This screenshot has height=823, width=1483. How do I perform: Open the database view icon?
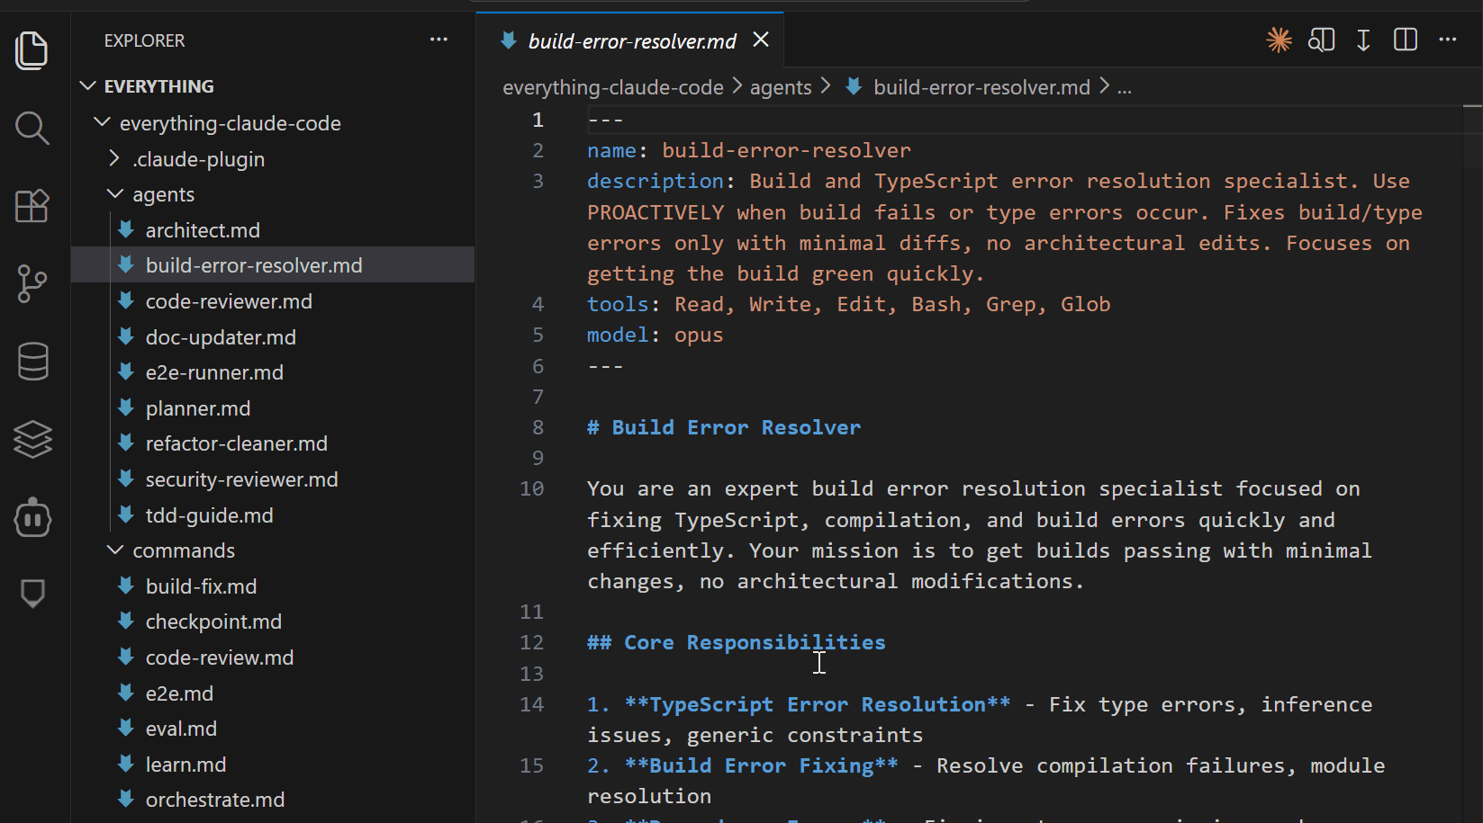pos(32,362)
